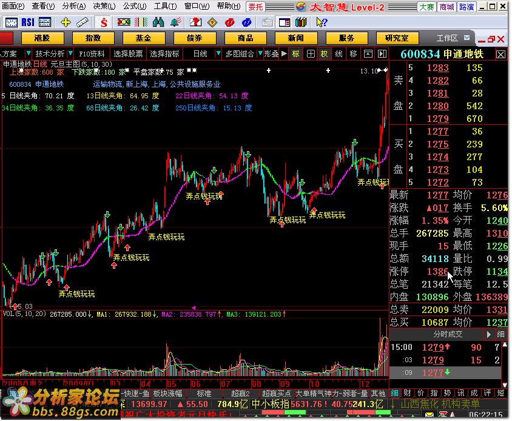
Task: Open the 查看(V) menu
Action: (x=43, y=6)
